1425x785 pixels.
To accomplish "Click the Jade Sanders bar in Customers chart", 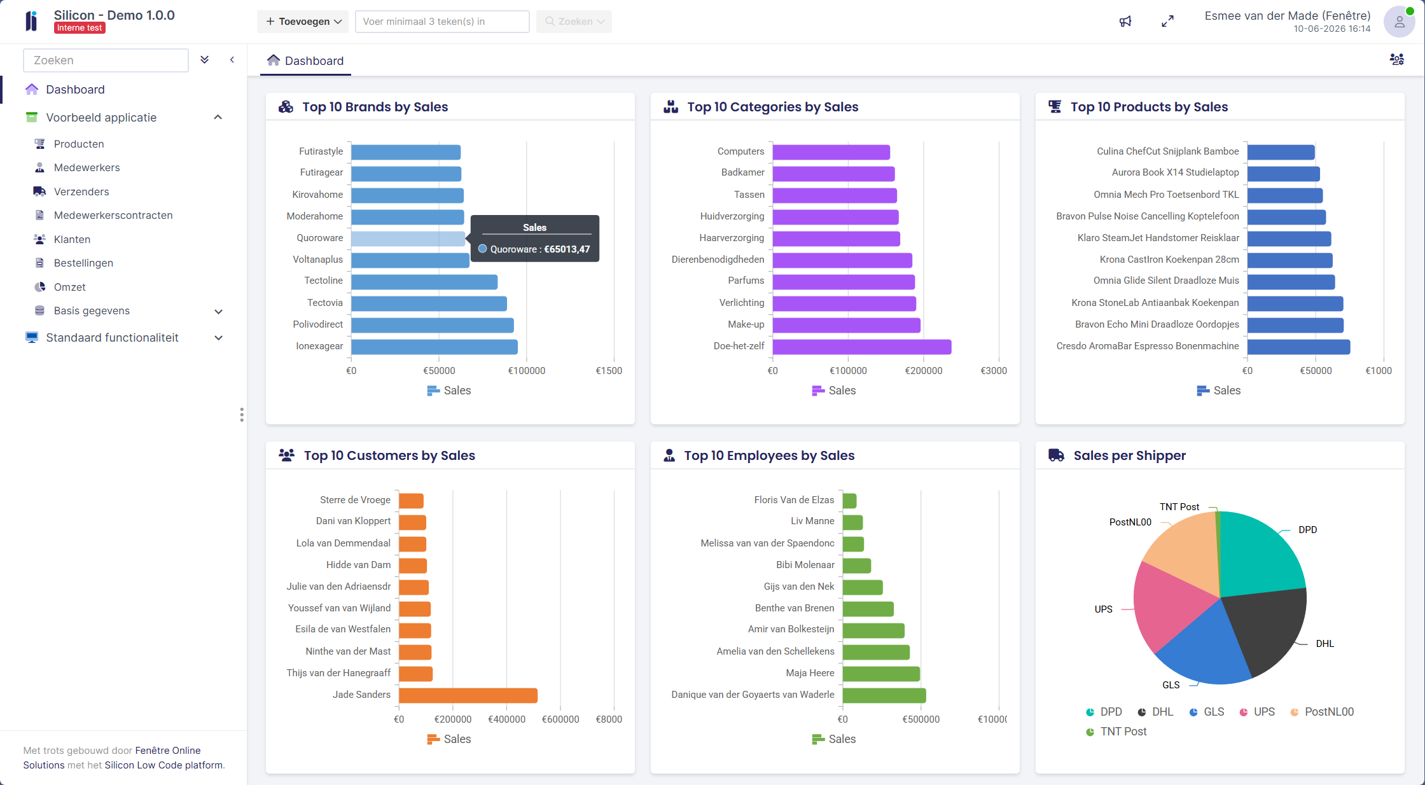I will 468,695.
